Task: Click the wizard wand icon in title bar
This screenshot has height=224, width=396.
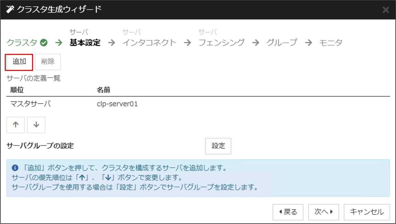Action: coord(11,10)
